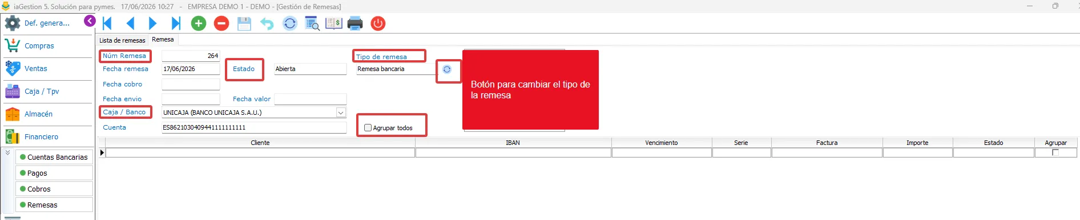Click the Vencimiento column header
Image resolution: width=1080 pixels, height=220 pixels.
coord(662,143)
